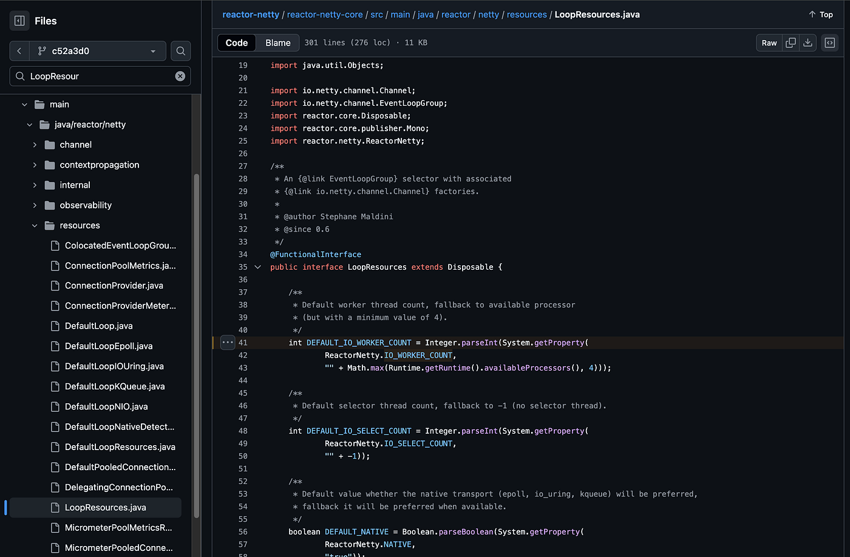
Task: Open the symbols panel icon
Action: tap(829, 43)
